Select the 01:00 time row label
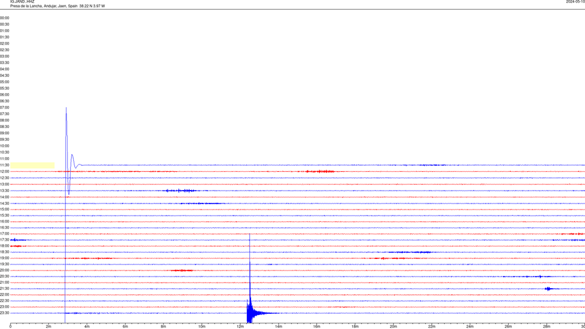The image size is (585, 329). (4, 30)
